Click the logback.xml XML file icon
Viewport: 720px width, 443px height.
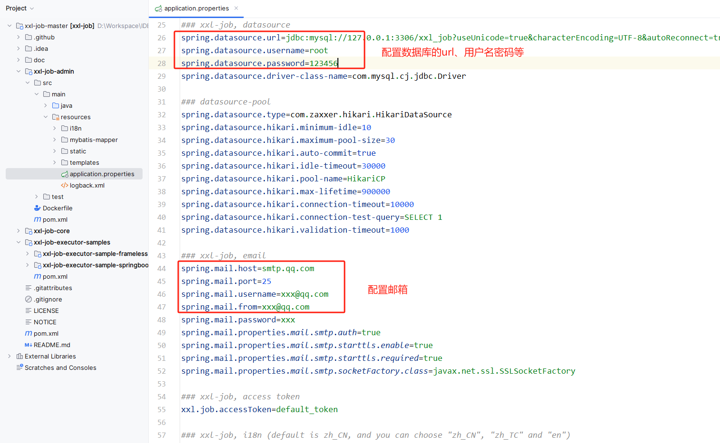65,185
